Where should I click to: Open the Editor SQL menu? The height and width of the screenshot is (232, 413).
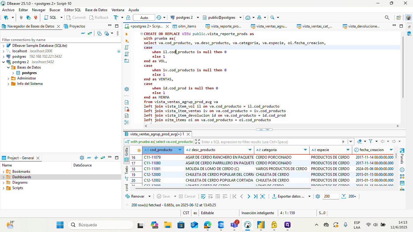(x=73, y=10)
